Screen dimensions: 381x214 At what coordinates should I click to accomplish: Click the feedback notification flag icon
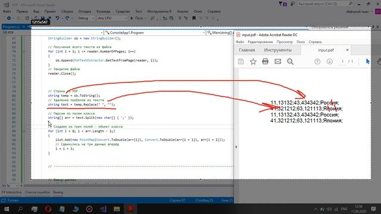tap(283, 4)
